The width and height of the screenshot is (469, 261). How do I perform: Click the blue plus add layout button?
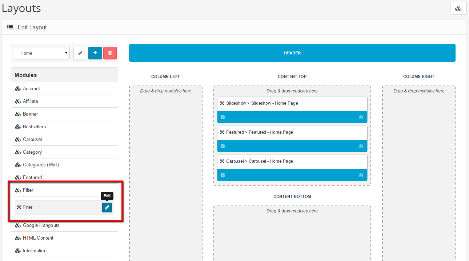(95, 53)
